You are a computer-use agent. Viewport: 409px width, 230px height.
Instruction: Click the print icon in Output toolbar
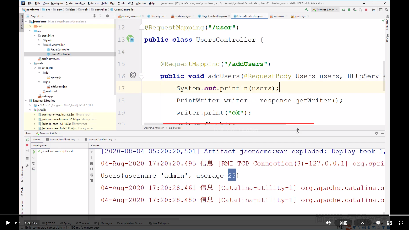coord(92,175)
